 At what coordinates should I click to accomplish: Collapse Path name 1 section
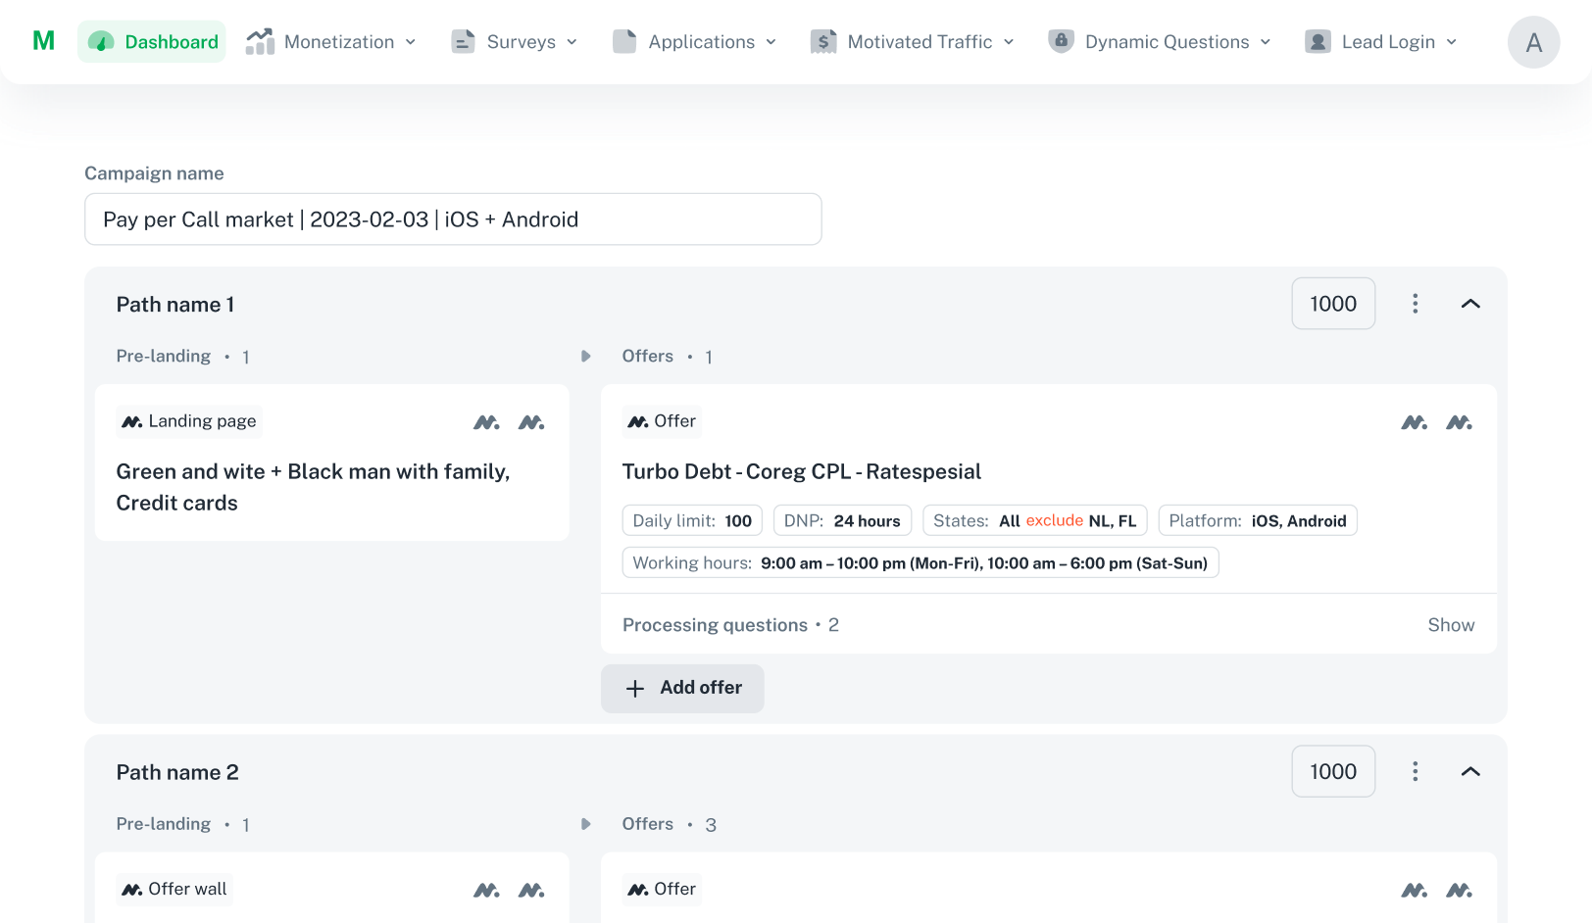click(x=1470, y=304)
